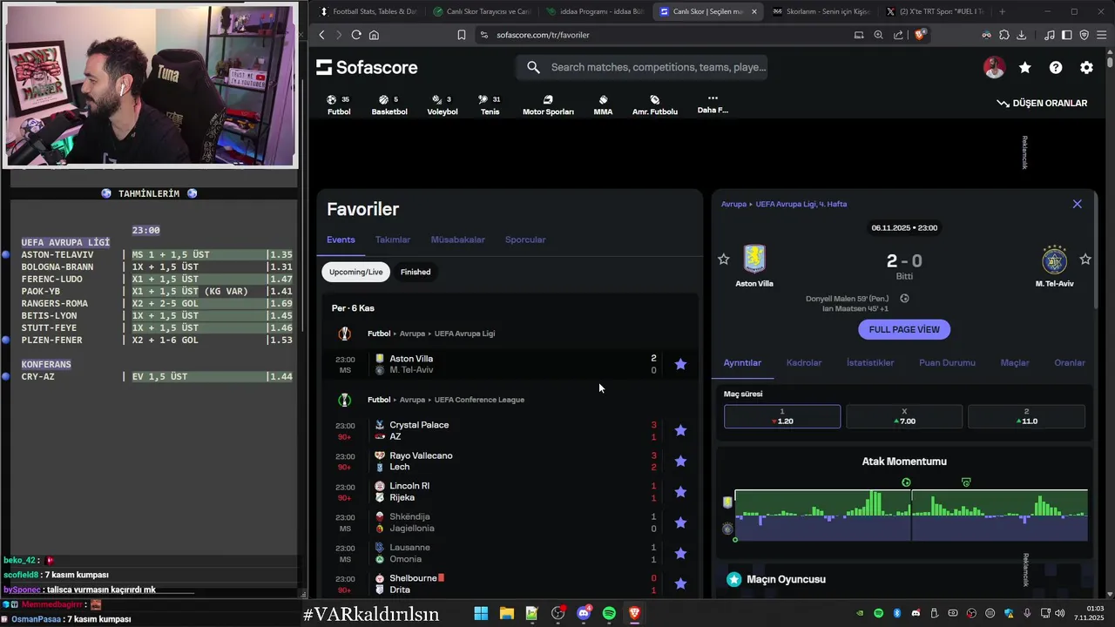Open the browser downloads icon
The width and height of the screenshot is (1115, 627).
pyautogui.click(x=1021, y=35)
